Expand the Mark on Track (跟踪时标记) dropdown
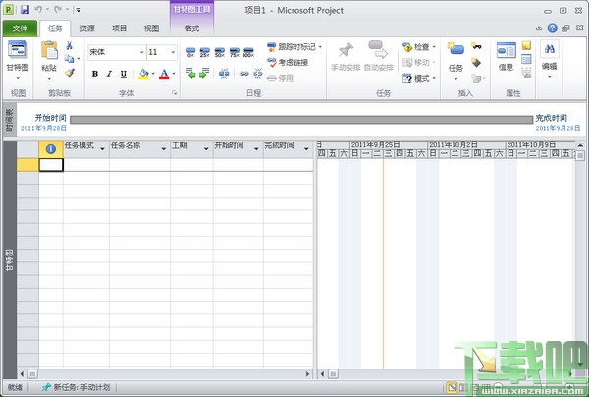 click(x=320, y=47)
